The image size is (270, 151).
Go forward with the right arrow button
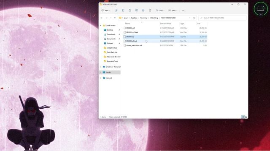coord(106,18)
